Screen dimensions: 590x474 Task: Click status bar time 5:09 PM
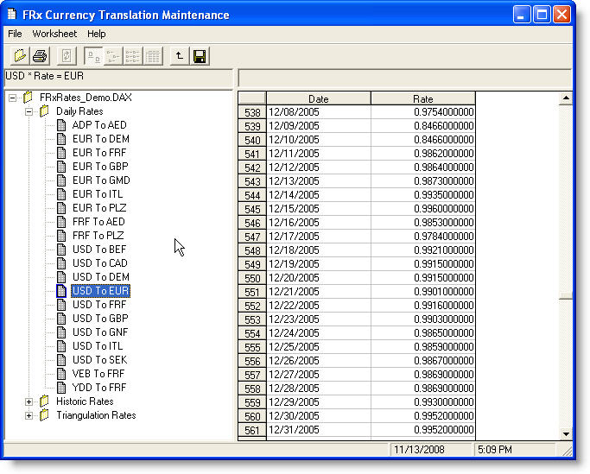pos(514,450)
